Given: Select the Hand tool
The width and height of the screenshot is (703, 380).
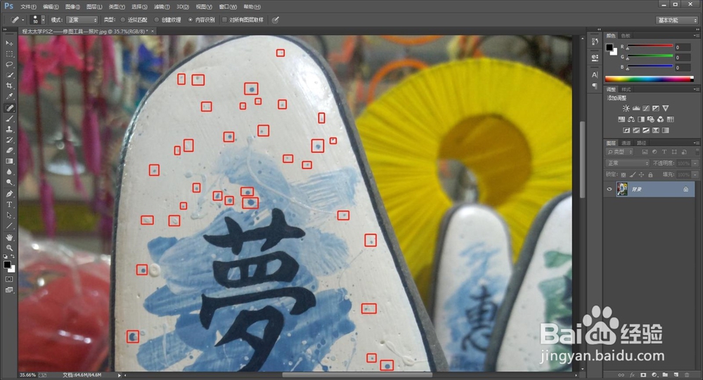Looking at the screenshot, I should (9, 237).
